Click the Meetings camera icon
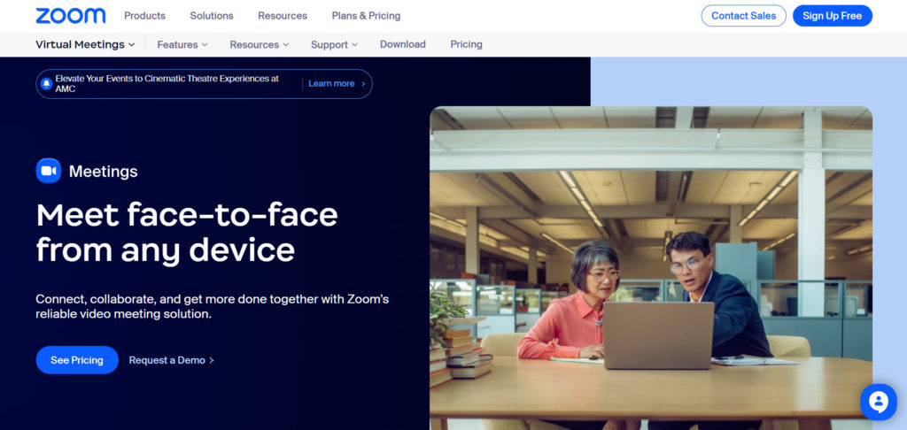This screenshot has height=430, width=907. pos(49,171)
